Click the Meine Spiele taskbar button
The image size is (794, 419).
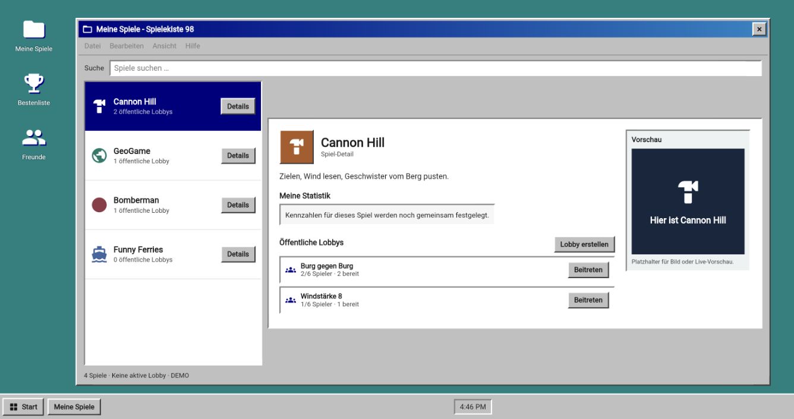click(74, 407)
